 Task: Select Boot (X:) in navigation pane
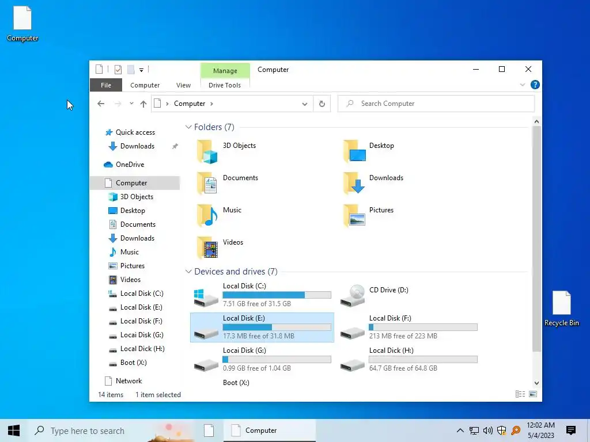[133, 363]
